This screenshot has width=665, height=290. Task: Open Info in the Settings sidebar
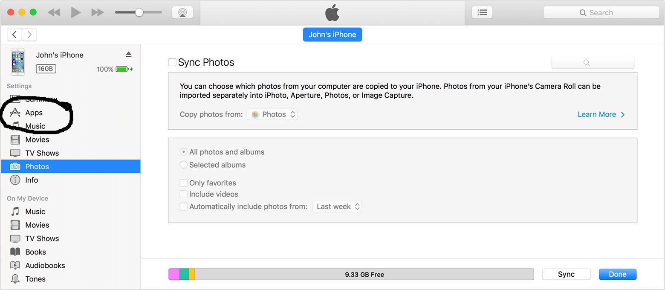click(x=32, y=180)
